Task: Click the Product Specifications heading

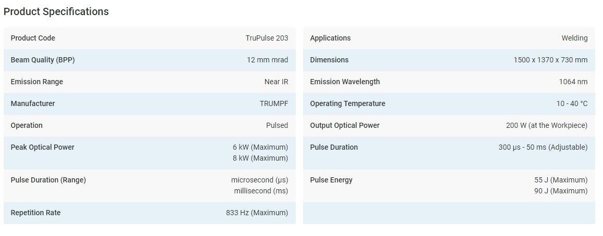Action: (x=56, y=11)
